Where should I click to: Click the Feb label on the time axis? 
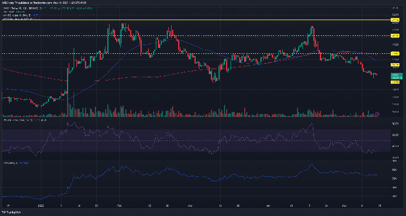119,206
